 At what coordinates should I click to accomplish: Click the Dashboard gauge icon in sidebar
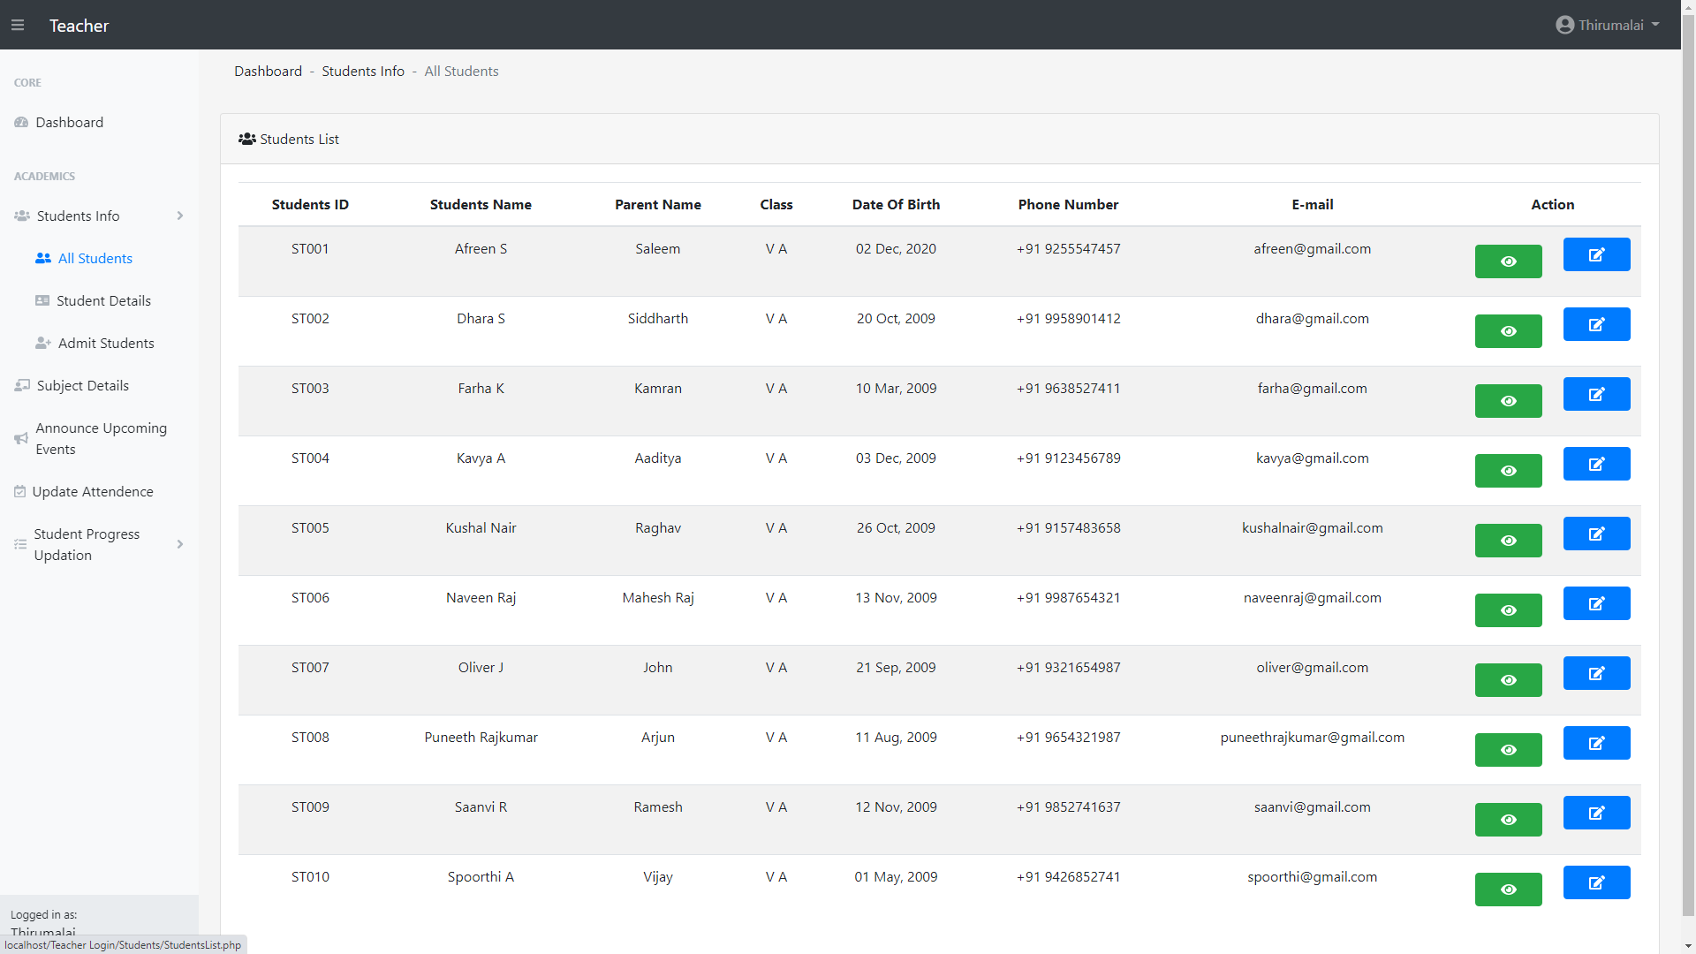[21, 123]
